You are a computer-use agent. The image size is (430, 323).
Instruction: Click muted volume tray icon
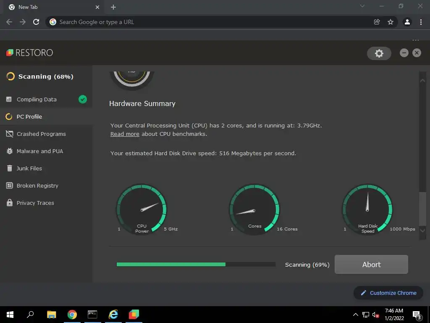click(375, 315)
